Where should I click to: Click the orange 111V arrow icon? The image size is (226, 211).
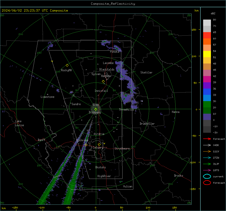point(207,151)
